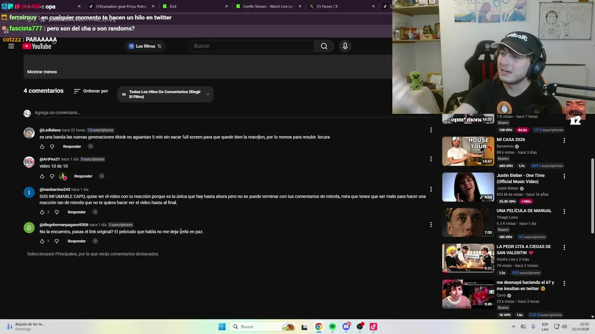Open more options for LA PEOR CITA A CIEGAS
The image size is (595, 334).
click(564, 248)
